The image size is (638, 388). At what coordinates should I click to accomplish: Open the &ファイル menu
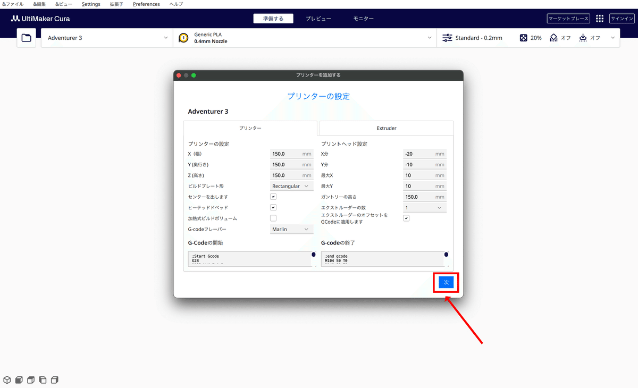(x=13, y=4)
